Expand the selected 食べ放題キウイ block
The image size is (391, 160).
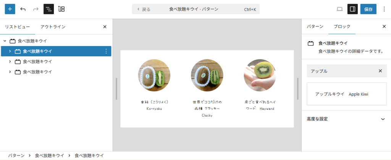point(10,51)
